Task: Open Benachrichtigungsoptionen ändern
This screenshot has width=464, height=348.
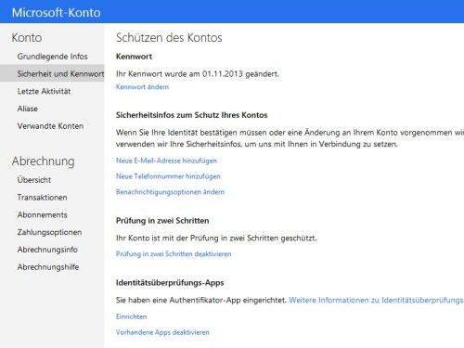Action: [170, 192]
